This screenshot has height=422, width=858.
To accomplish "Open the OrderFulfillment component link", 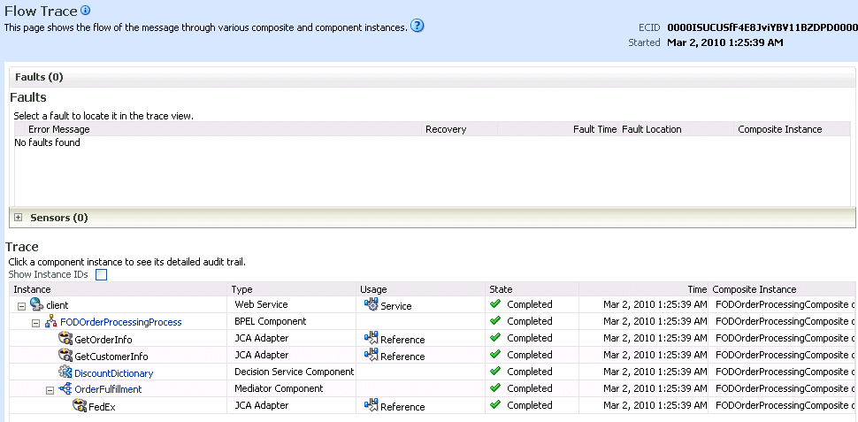I will click(x=108, y=389).
